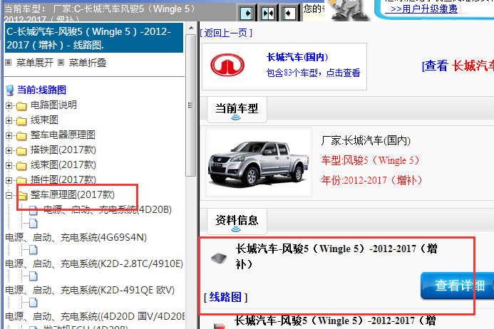Select 电路图说明 tree label
Image resolution: width=494 pixels, height=329 pixels.
coord(53,105)
